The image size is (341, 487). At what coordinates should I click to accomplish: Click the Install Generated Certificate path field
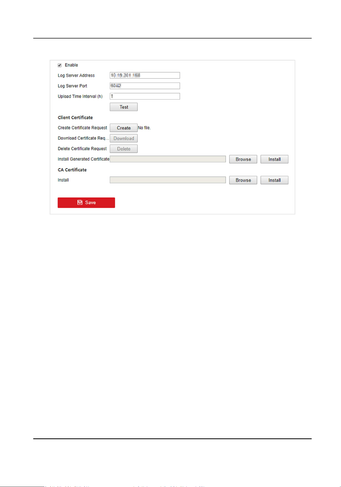168,159
